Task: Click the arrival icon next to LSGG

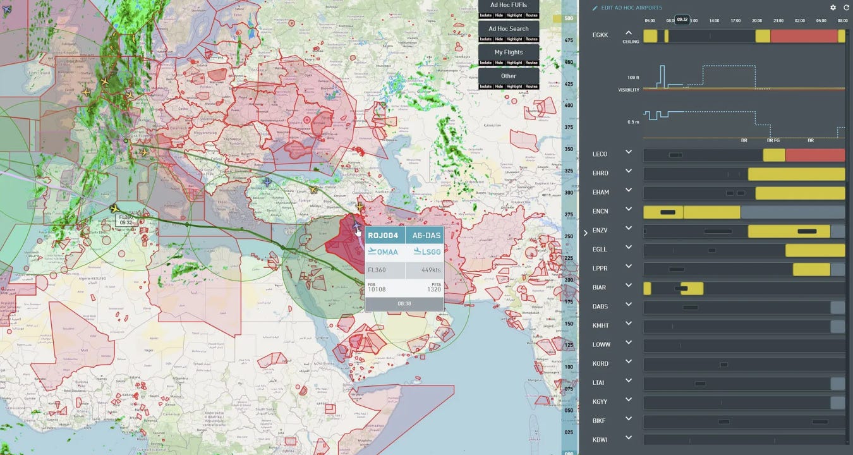Action: pyautogui.click(x=417, y=252)
